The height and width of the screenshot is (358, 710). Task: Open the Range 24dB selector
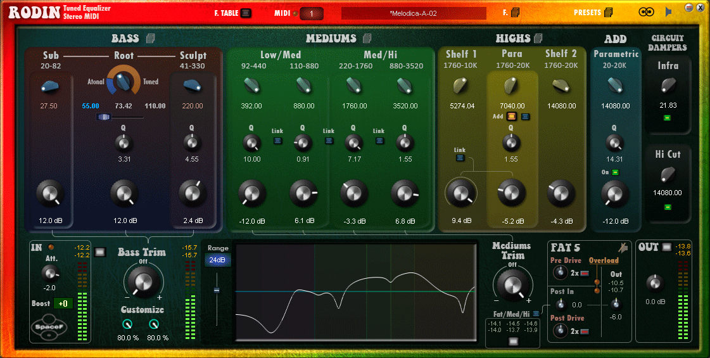click(217, 260)
